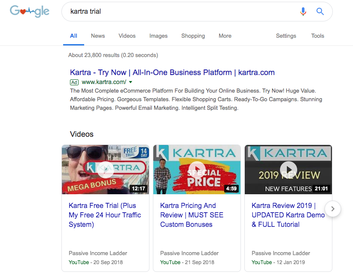The width and height of the screenshot is (353, 280).
Task: Open Kartra Review 2019 title link
Action: click(288, 215)
